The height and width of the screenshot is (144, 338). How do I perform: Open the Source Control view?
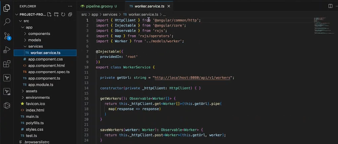tap(7, 36)
